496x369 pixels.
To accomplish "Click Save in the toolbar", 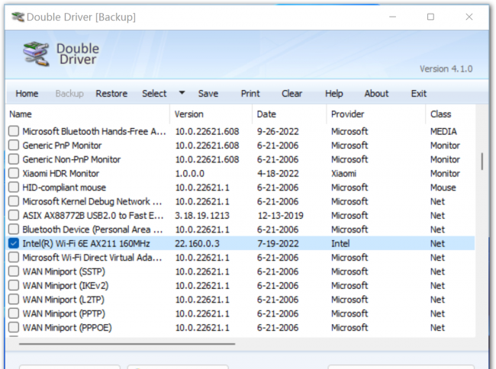I will tap(208, 94).
